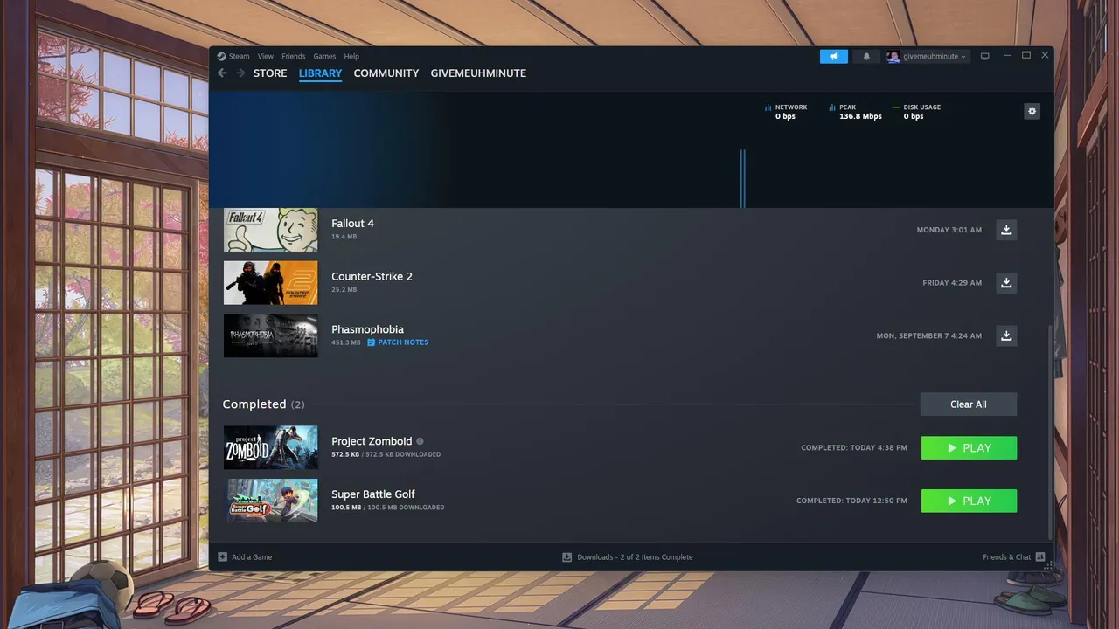Viewport: 1119px width, 629px height.
Task: Click the "19.4 MB" size label
Action: point(344,237)
